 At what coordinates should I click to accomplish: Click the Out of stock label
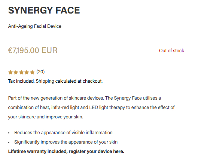[171, 51]
